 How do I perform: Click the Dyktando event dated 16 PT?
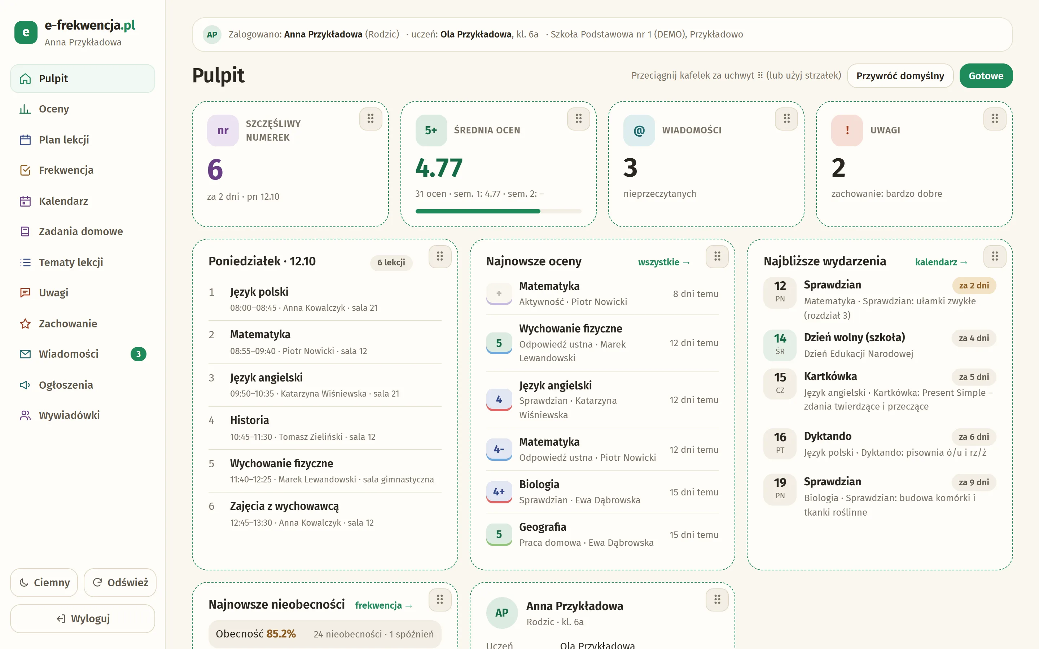point(879,444)
